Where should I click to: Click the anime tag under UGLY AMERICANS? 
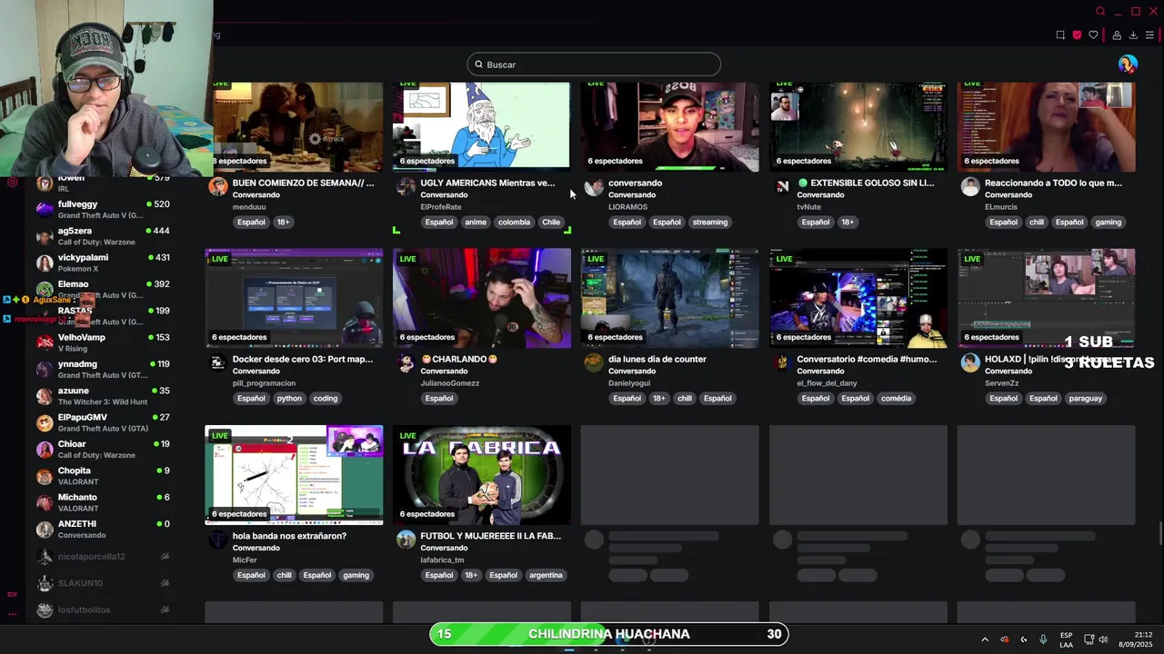tap(476, 222)
